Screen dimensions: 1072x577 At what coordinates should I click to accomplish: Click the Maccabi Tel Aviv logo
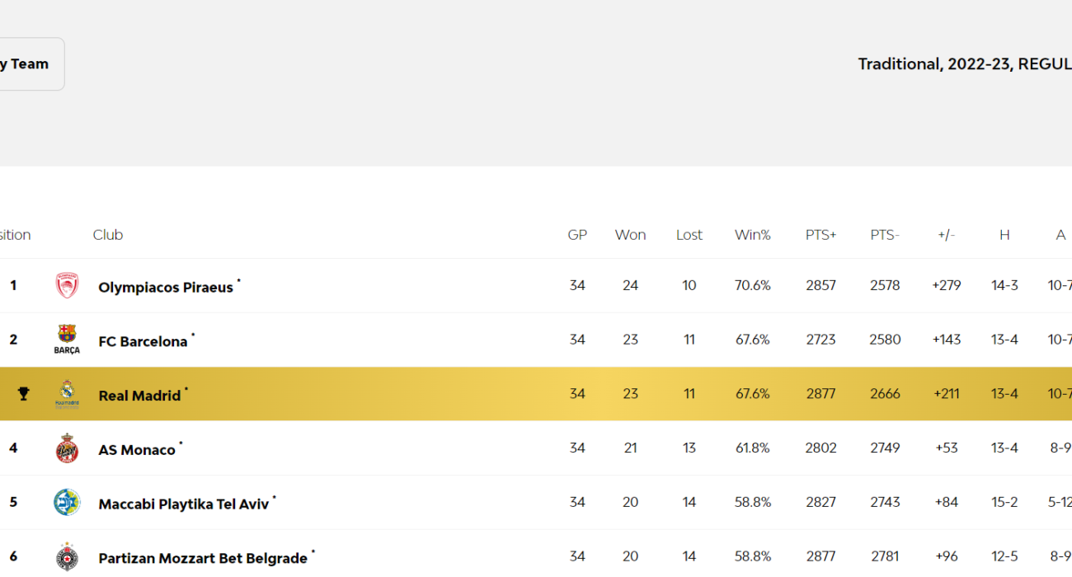click(x=67, y=502)
